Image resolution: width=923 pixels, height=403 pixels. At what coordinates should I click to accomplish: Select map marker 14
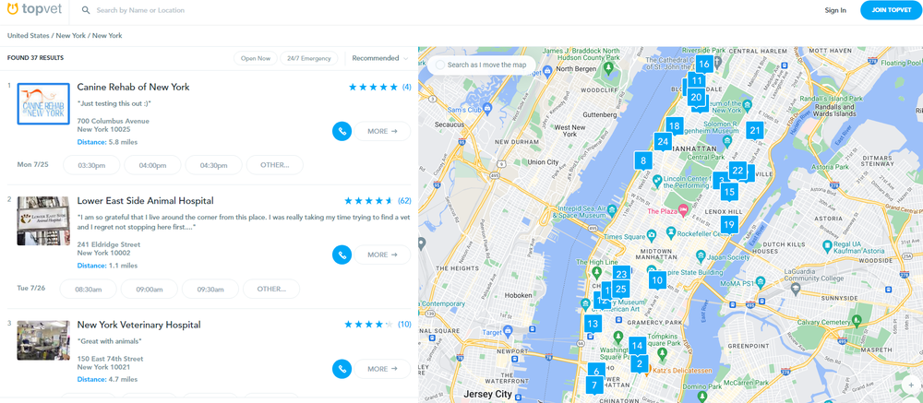pyautogui.click(x=636, y=345)
